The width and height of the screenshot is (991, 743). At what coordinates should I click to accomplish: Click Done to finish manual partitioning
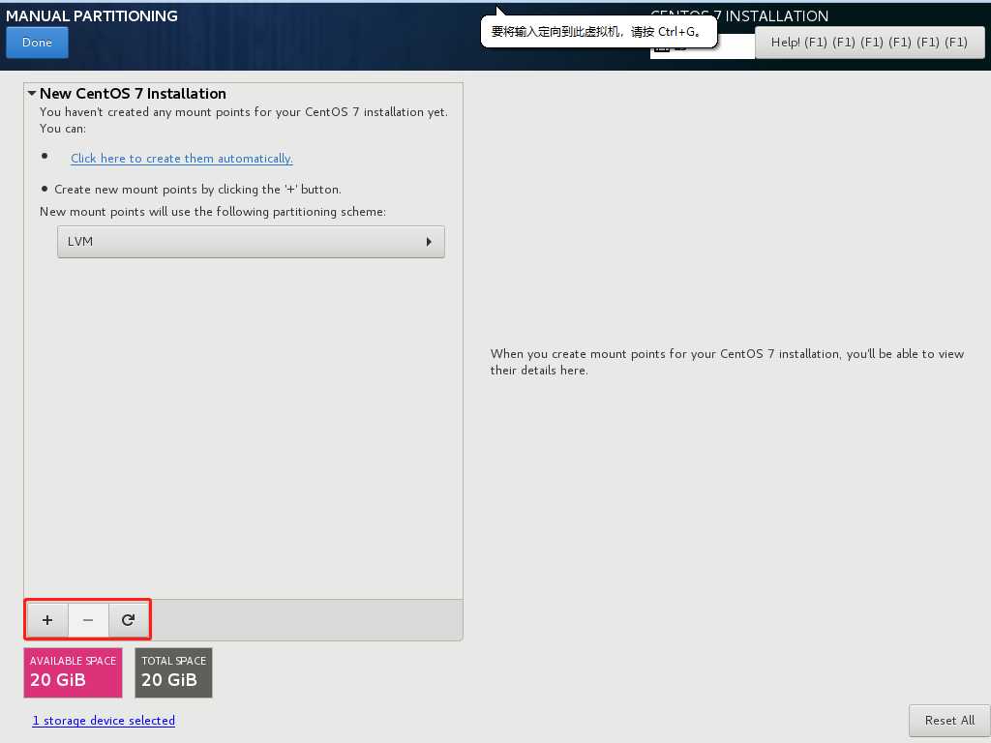[38, 43]
